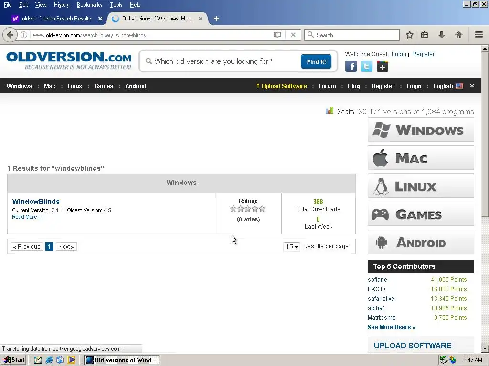
Task: Open the Help menu
Action: (x=135, y=5)
